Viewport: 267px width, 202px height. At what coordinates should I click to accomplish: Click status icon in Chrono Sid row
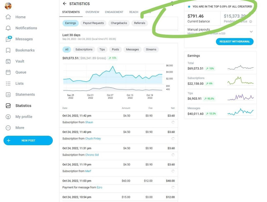[x=173, y=155]
